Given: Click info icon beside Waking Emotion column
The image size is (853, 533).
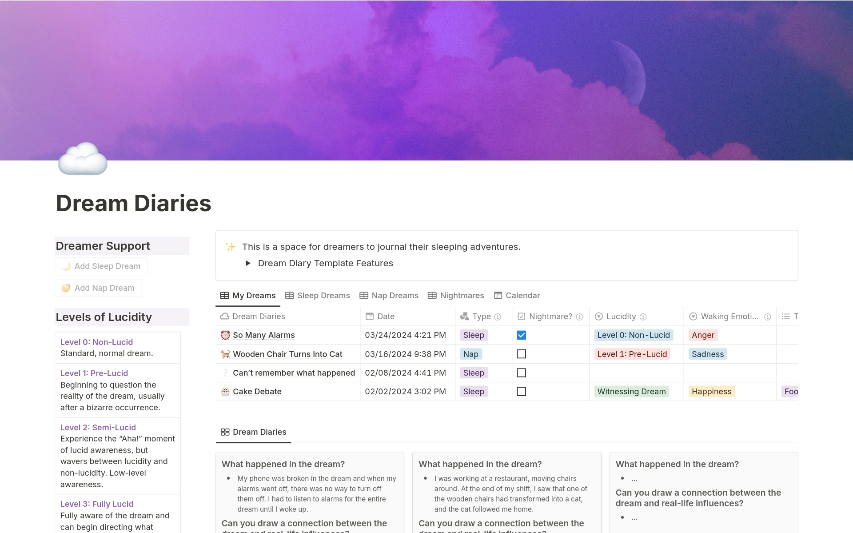Looking at the screenshot, I should (767, 317).
